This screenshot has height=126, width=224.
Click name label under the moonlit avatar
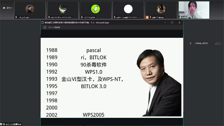[61, 17]
